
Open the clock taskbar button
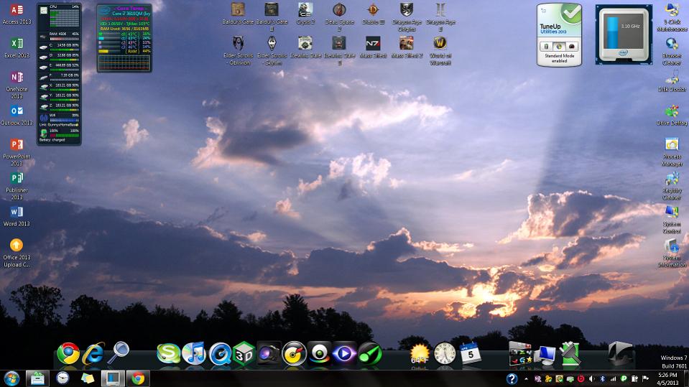63,378
